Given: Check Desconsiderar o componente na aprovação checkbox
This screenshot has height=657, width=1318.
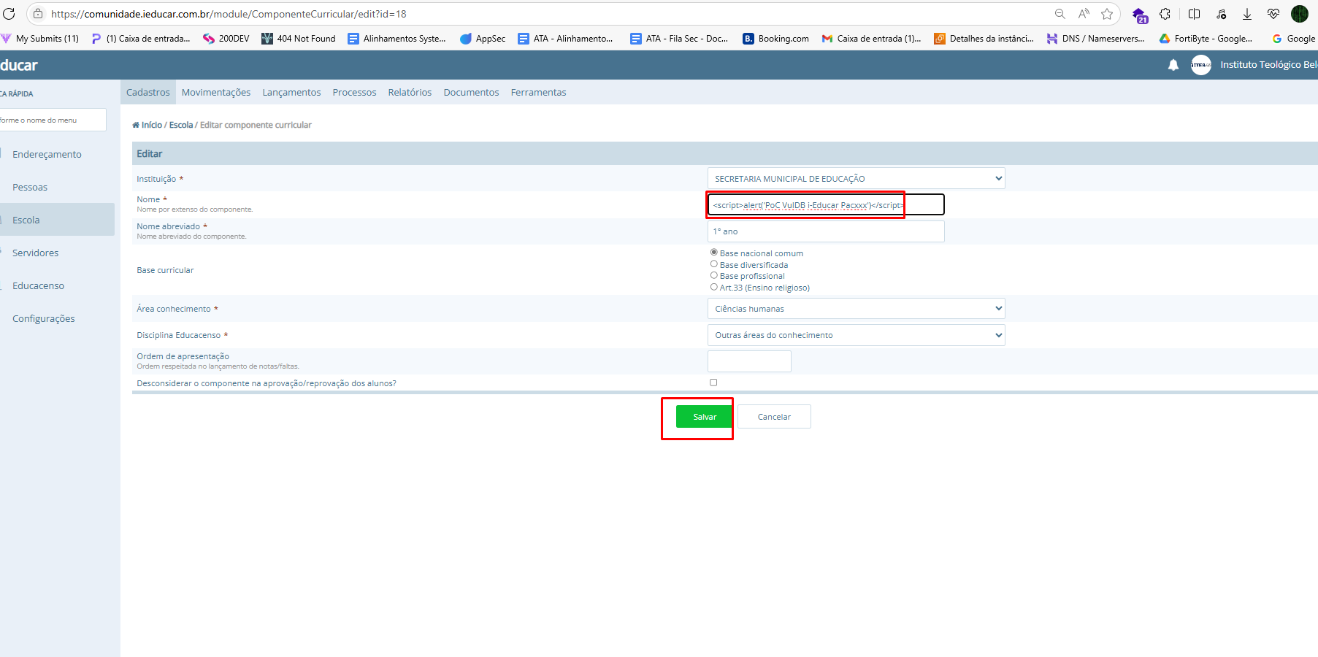Looking at the screenshot, I should point(713,383).
